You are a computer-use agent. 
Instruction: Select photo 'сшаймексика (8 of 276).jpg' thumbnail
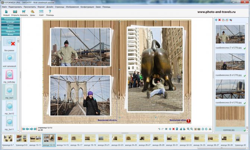(x=230, y=61)
